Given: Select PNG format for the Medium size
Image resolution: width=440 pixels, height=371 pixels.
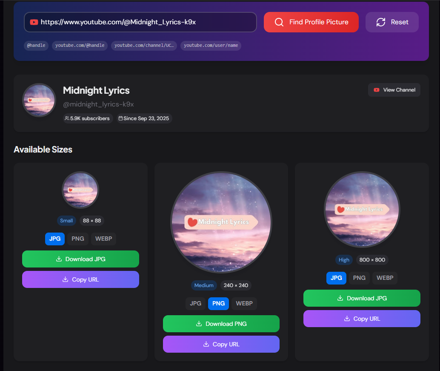Looking at the screenshot, I should coord(218,303).
